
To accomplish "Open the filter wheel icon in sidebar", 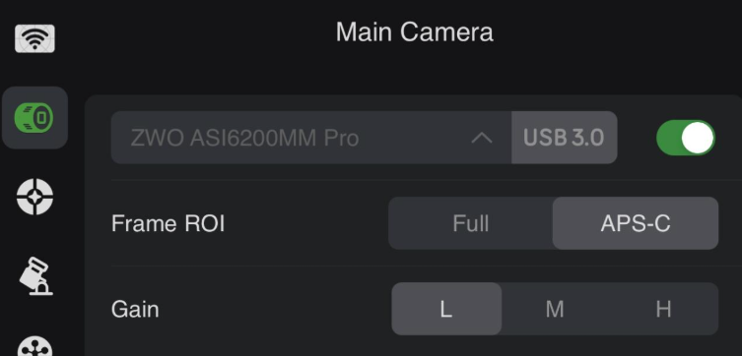I will 35,347.
